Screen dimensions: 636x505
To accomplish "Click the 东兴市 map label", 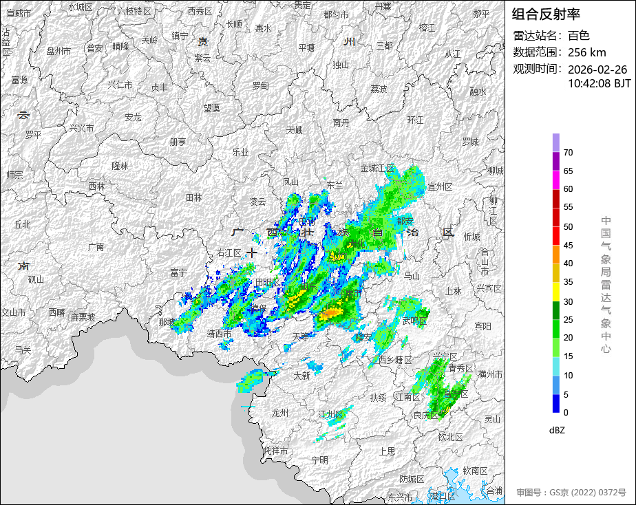I will (401, 497).
